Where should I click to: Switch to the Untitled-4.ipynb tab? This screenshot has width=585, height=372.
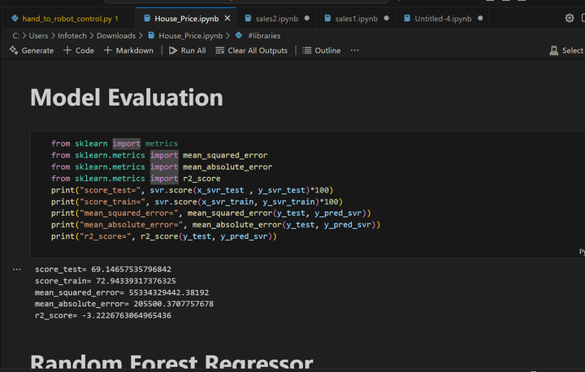coord(443,19)
